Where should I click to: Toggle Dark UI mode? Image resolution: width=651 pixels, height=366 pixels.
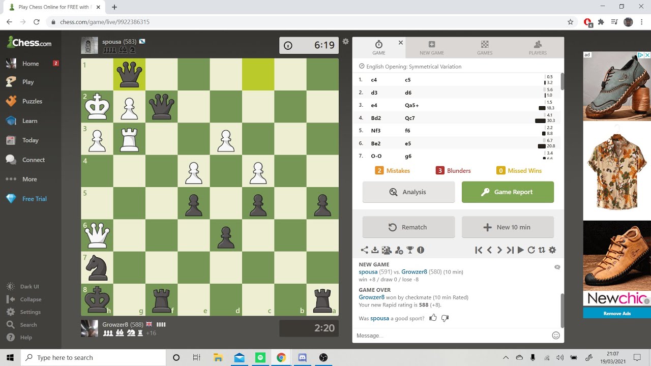(x=29, y=287)
